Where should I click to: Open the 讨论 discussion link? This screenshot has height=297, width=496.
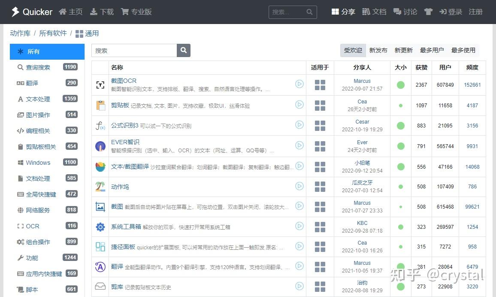(405, 12)
